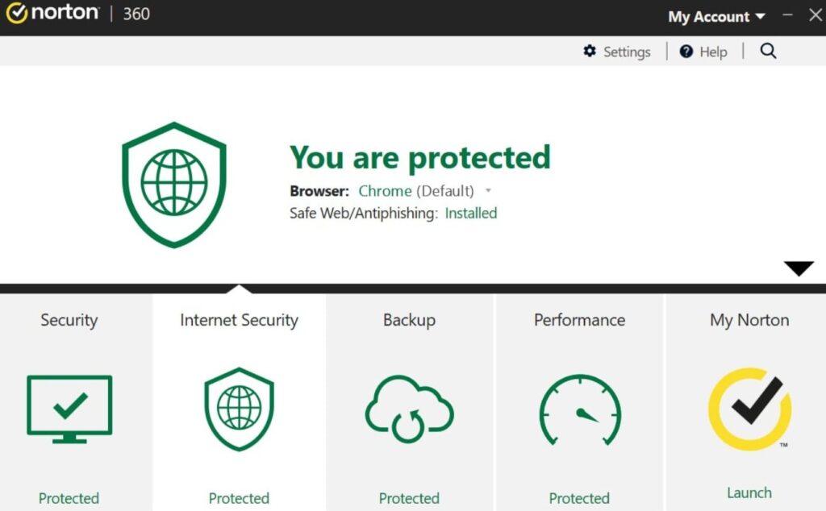Screen dimensions: 826x511
Task: Click the Launch link under My Norton
Action: click(x=749, y=492)
